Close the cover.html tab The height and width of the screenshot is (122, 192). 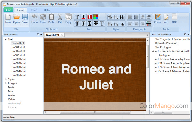[x=62, y=35]
